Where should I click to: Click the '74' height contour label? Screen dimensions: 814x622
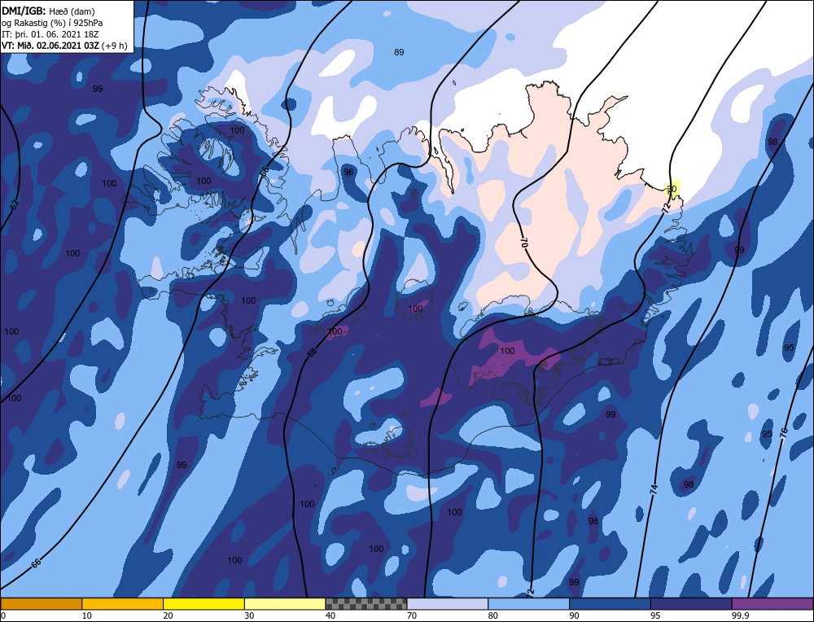point(654,489)
